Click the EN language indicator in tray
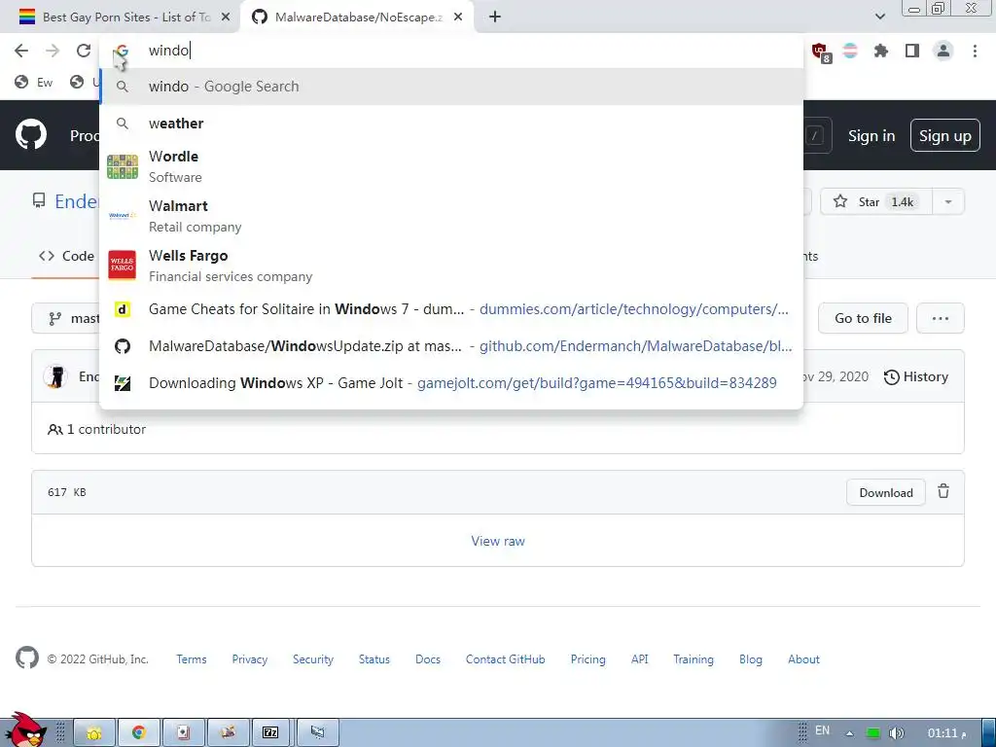This screenshot has height=747, width=996. pyautogui.click(x=822, y=730)
